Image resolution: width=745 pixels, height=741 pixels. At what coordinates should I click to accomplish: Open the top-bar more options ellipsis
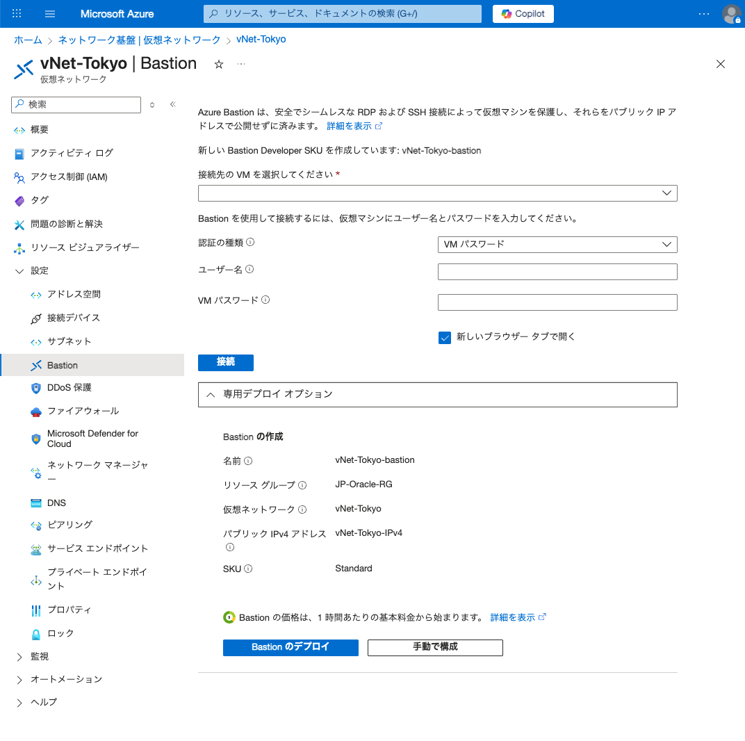coord(704,14)
